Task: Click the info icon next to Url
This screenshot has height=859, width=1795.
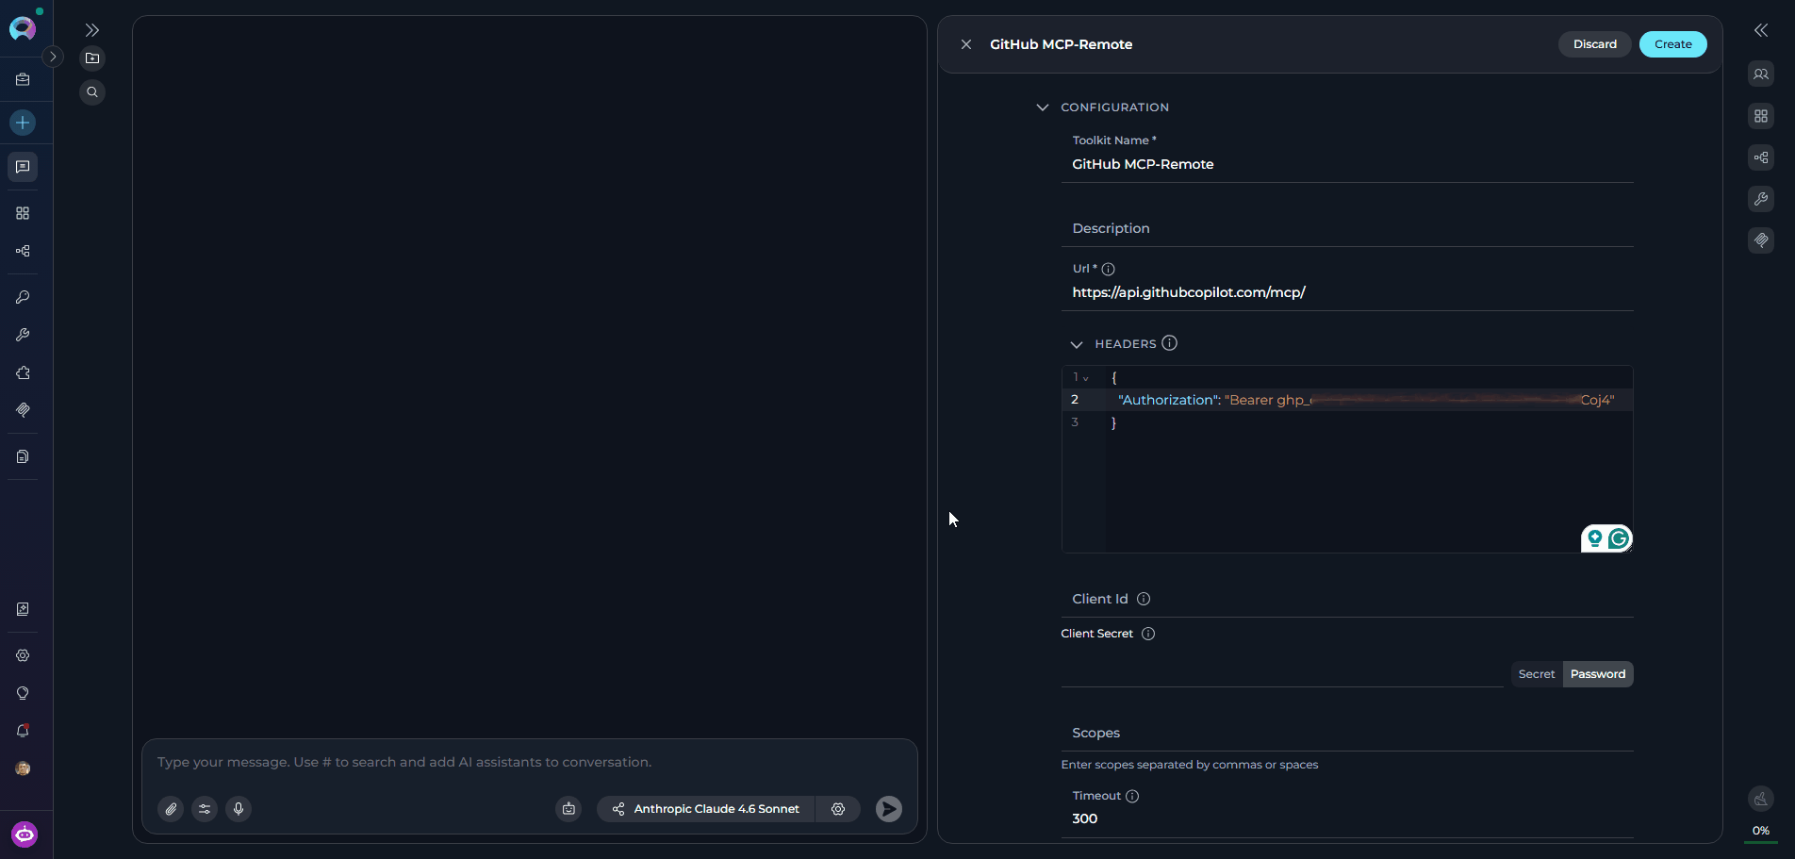Action: [1109, 269]
